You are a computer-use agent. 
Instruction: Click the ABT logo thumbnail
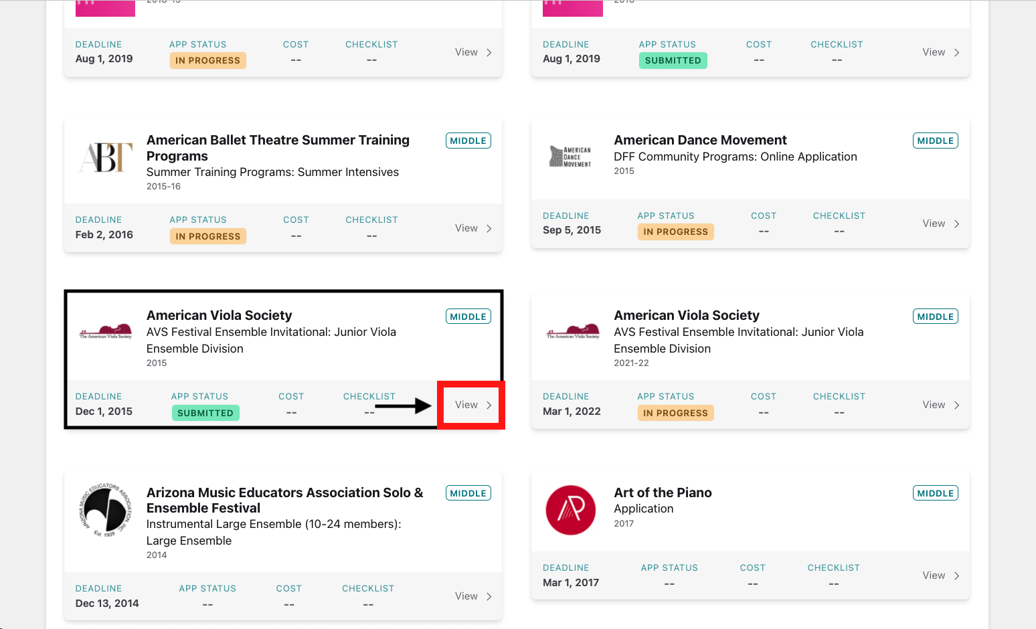pyautogui.click(x=105, y=157)
